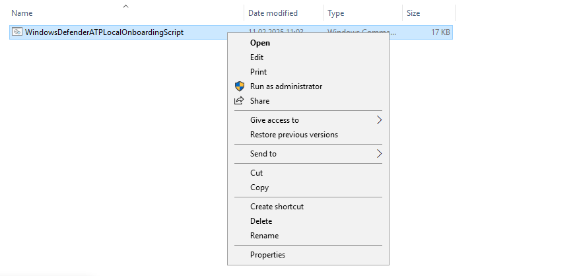Click the shield icon beside Run as administrator
579x276 pixels.
239,86
